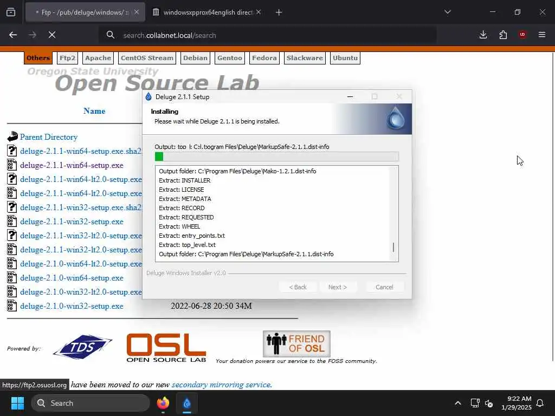555x416 pixels.
Task: Click the OSL Open Source Lab logo
Action: pos(166,348)
